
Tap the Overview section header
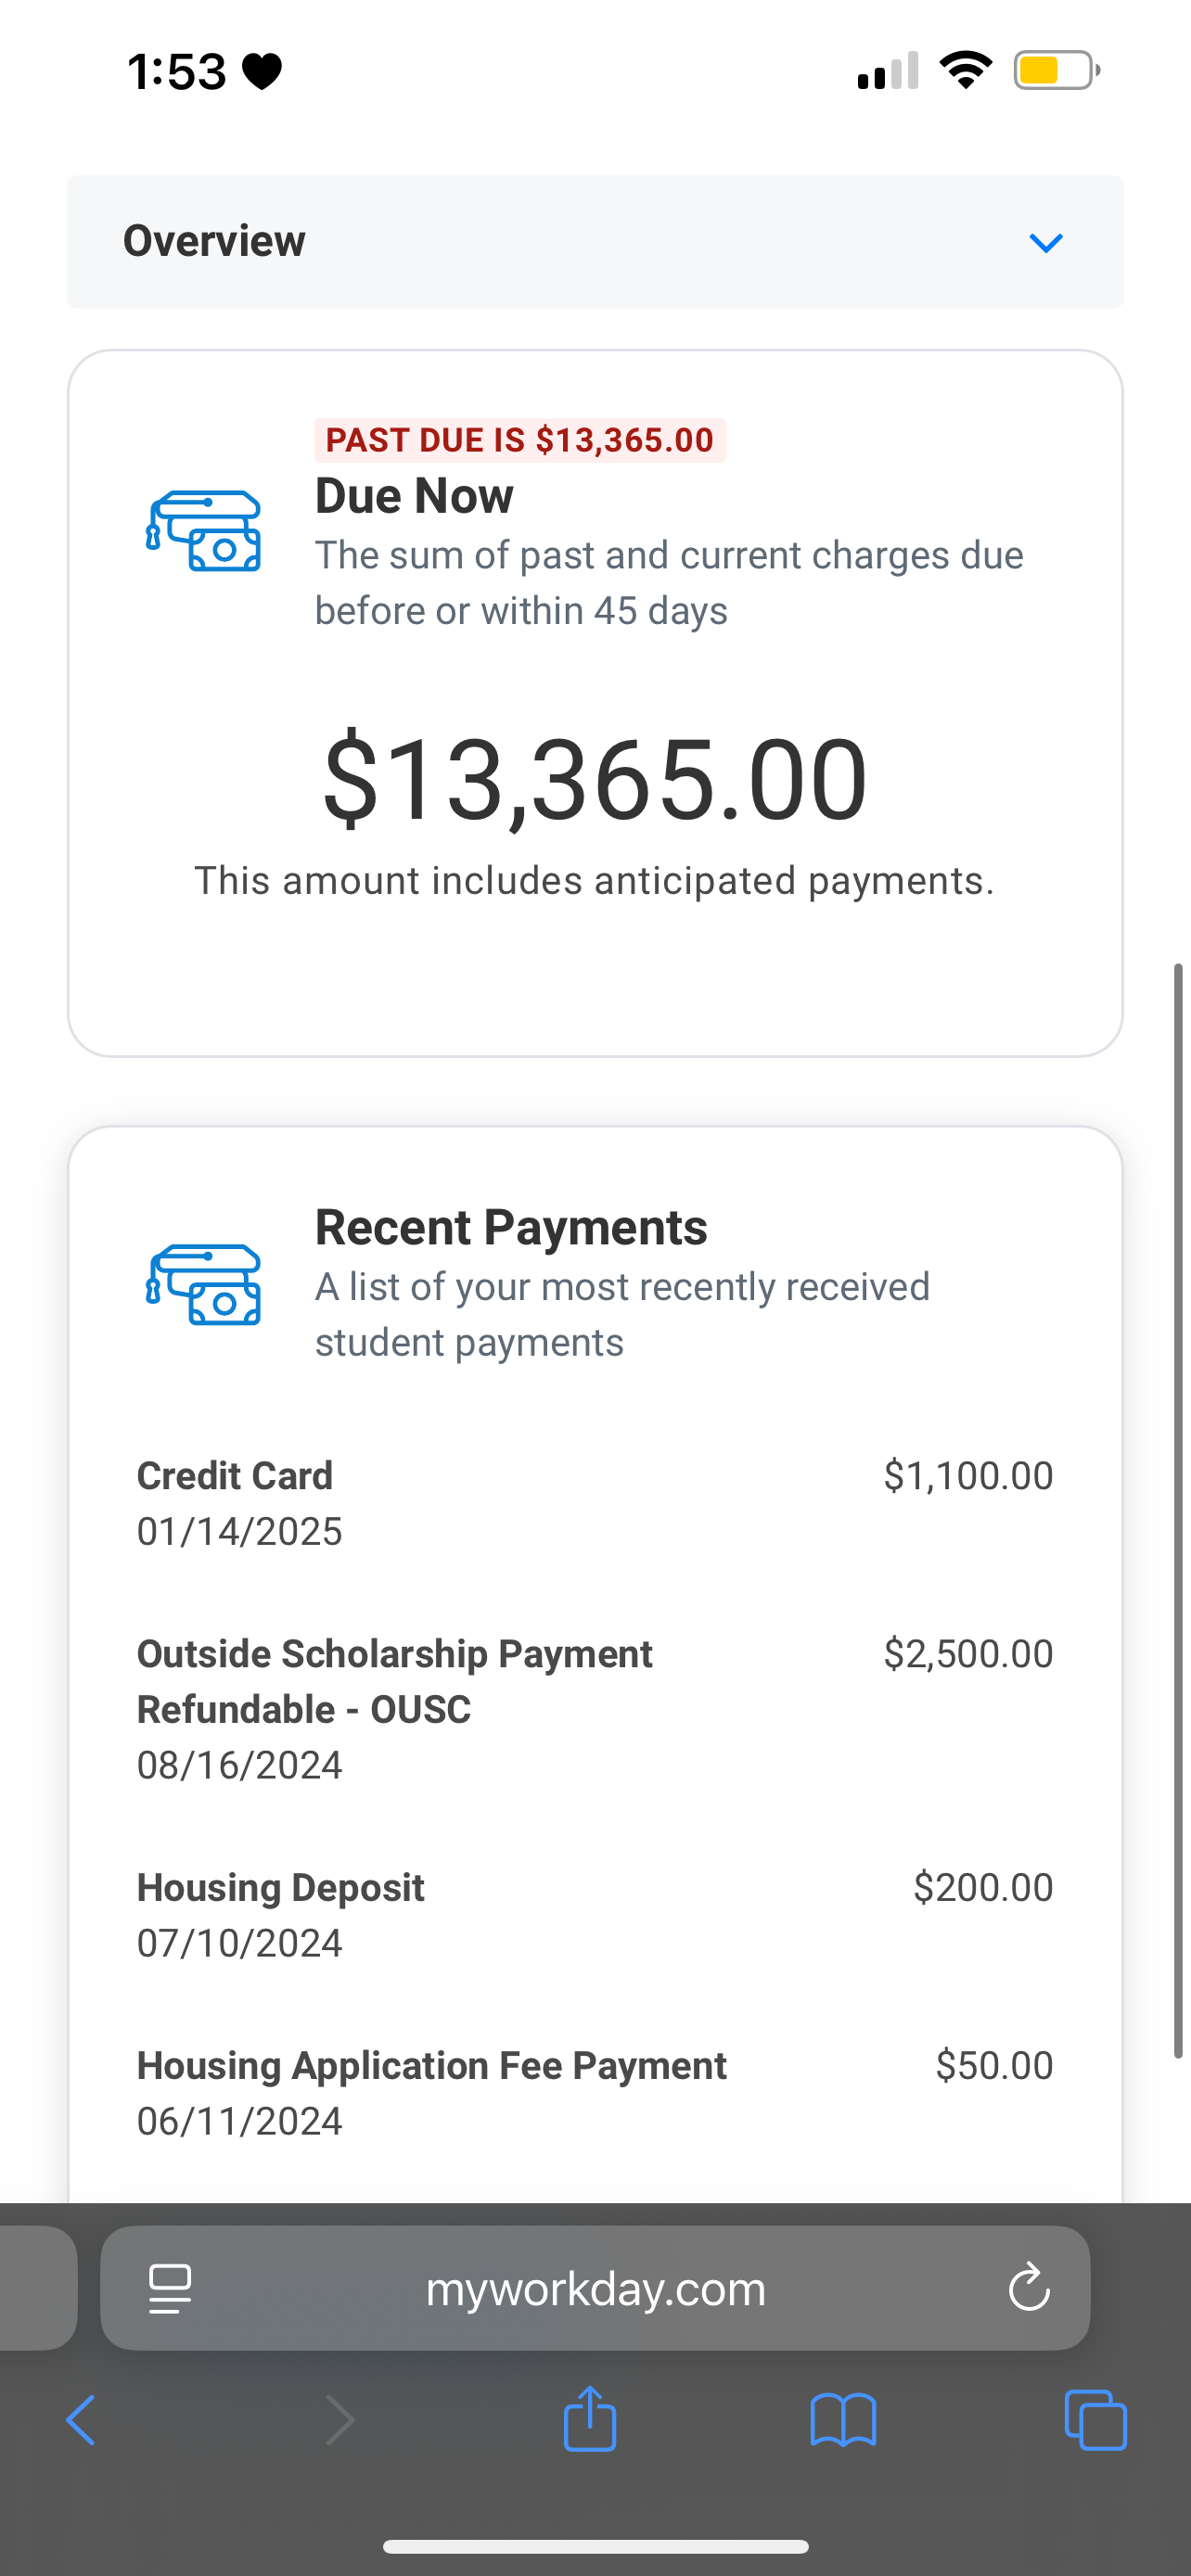point(214,241)
